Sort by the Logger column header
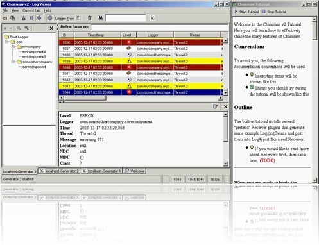Screen dimensions: 319x245 (x=155, y=35)
